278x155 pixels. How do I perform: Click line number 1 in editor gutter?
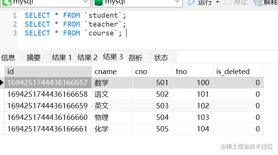15,15
